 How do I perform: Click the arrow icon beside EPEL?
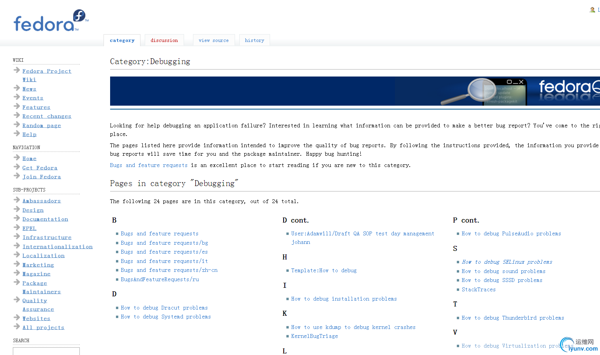click(17, 227)
